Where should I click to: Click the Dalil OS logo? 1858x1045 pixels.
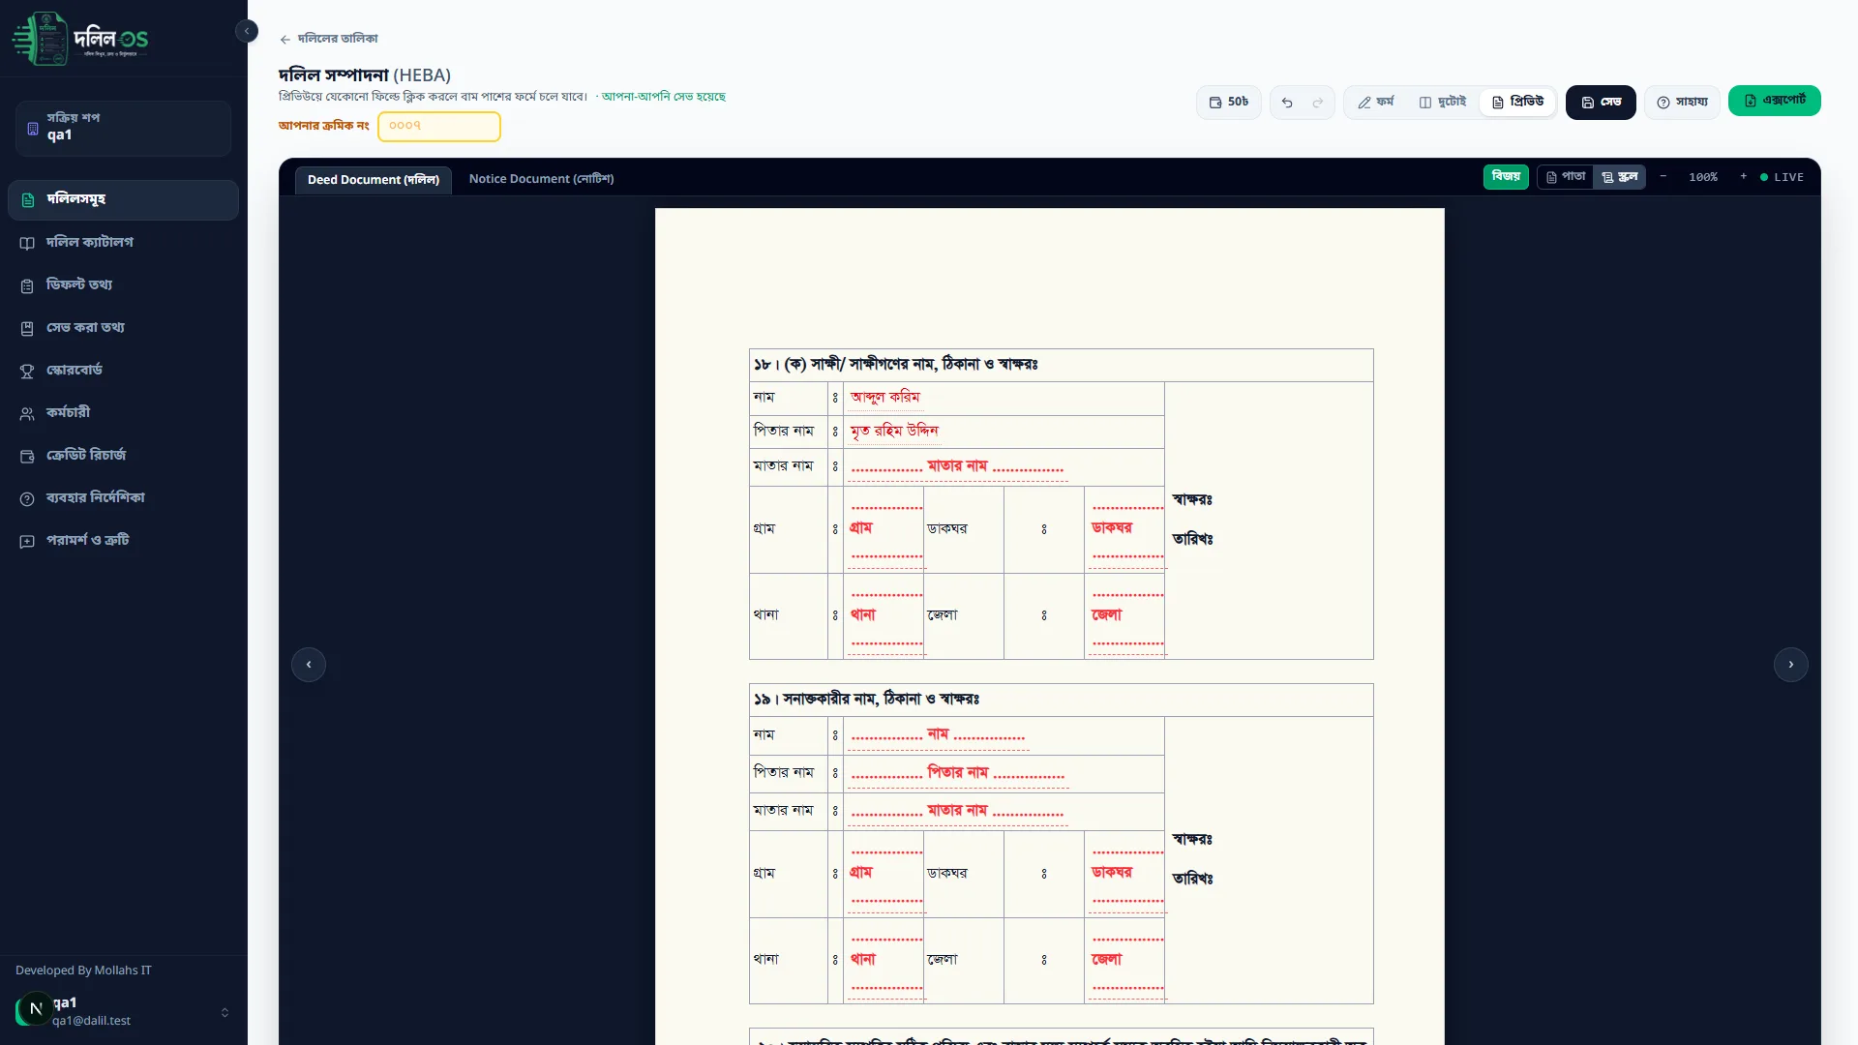[x=80, y=39]
